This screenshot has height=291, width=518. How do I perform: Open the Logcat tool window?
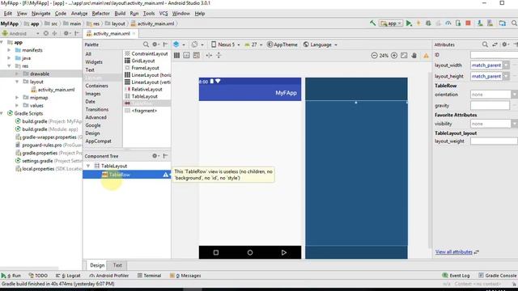tap(68, 276)
